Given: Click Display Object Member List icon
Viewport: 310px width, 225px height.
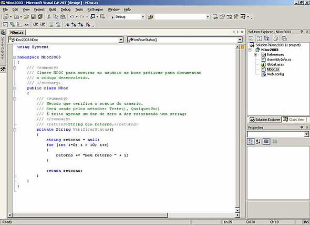Looking at the screenshot, I should point(5,25).
